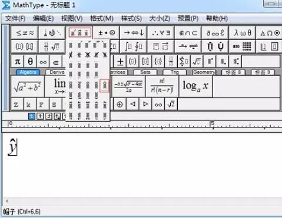Open the 编辑(E) menu
This screenshot has width=282, height=218.
(44, 19)
